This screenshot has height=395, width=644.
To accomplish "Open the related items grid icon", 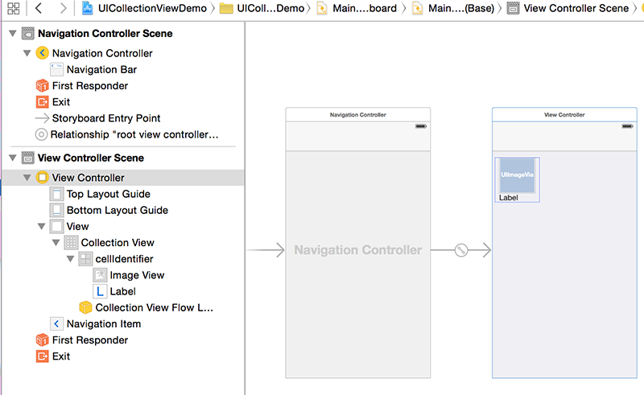I will coord(13,8).
